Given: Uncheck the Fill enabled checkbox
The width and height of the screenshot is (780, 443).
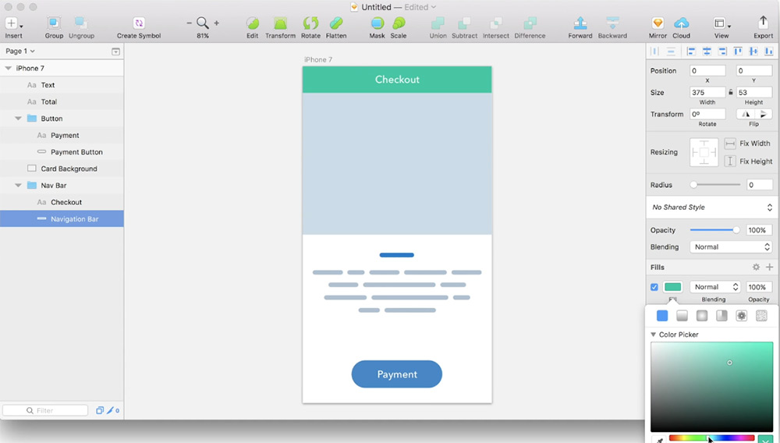Looking at the screenshot, I should 654,287.
